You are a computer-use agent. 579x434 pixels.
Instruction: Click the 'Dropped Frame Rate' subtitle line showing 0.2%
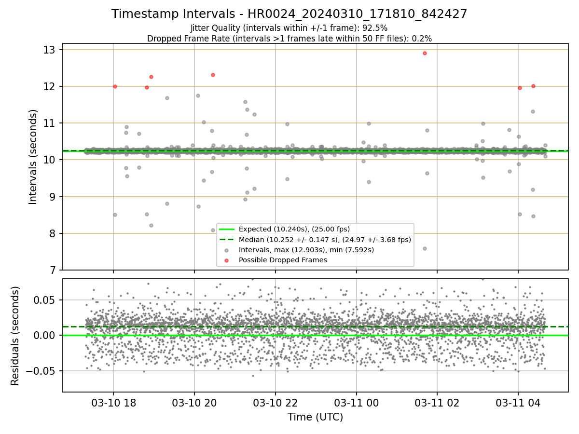click(x=289, y=38)
